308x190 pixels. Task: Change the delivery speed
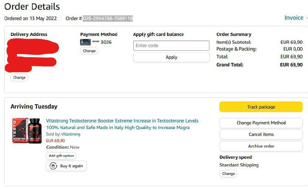[x=228, y=174]
